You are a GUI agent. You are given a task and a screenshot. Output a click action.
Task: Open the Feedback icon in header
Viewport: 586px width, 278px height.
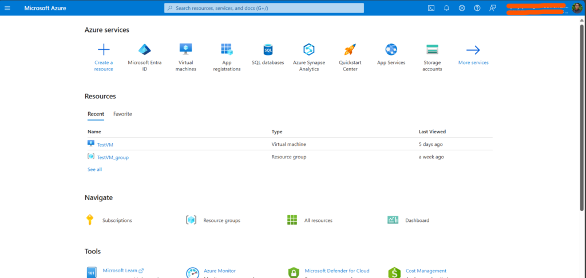(x=493, y=8)
